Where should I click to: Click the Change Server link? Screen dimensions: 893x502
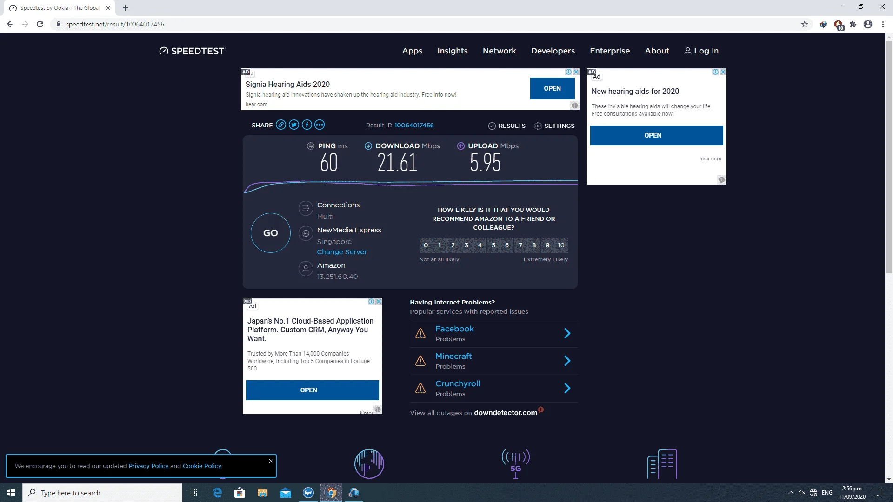pos(342,252)
